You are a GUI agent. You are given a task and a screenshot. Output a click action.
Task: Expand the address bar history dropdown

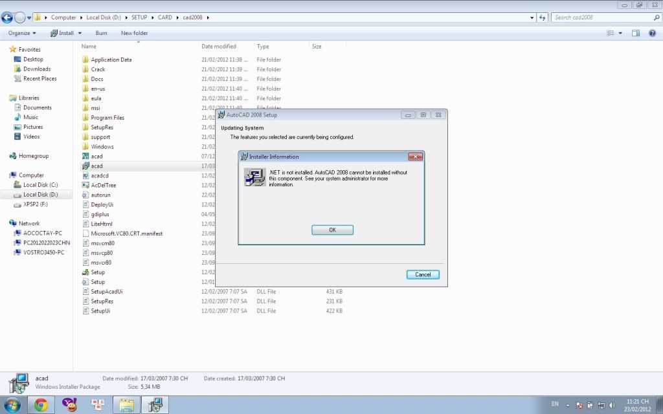click(x=532, y=17)
